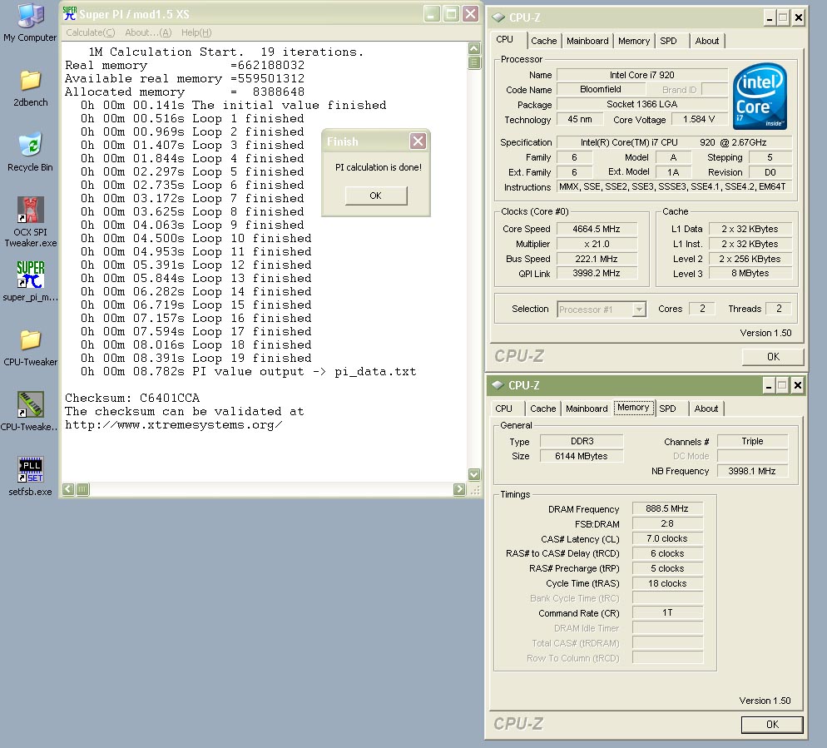The height and width of the screenshot is (748, 827).
Task: Click the Level 3 cache 8 MBytes field
Action: tap(750, 273)
